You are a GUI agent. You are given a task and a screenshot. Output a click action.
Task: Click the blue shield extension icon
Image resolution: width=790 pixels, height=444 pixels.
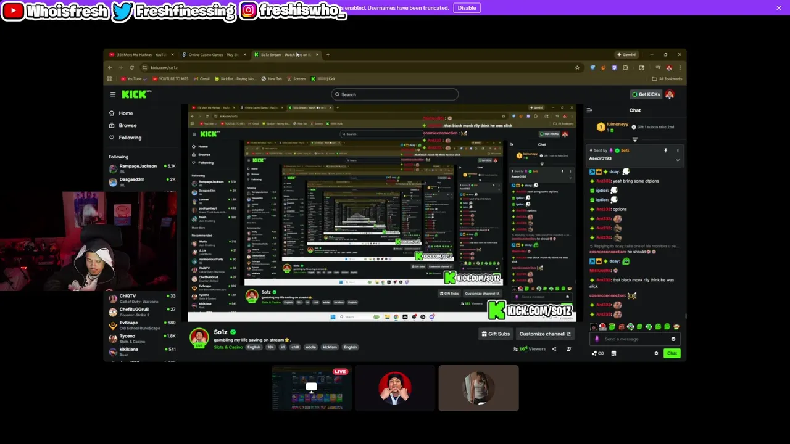click(592, 67)
